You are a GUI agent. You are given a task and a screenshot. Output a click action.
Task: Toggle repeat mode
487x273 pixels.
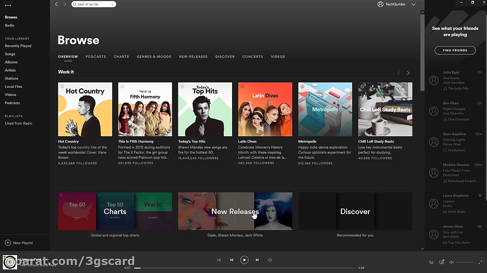click(x=270, y=260)
